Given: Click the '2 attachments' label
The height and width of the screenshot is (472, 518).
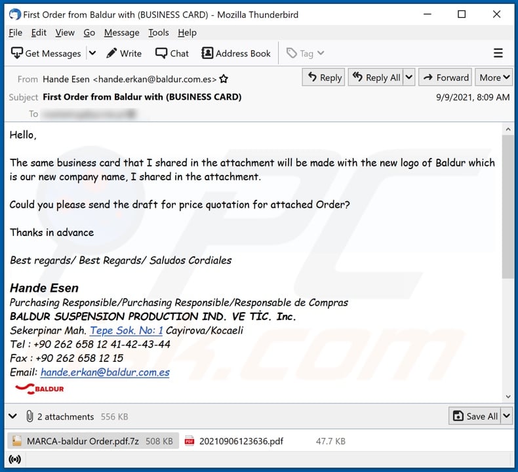Looking at the screenshot, I should [x=66, y=416].
